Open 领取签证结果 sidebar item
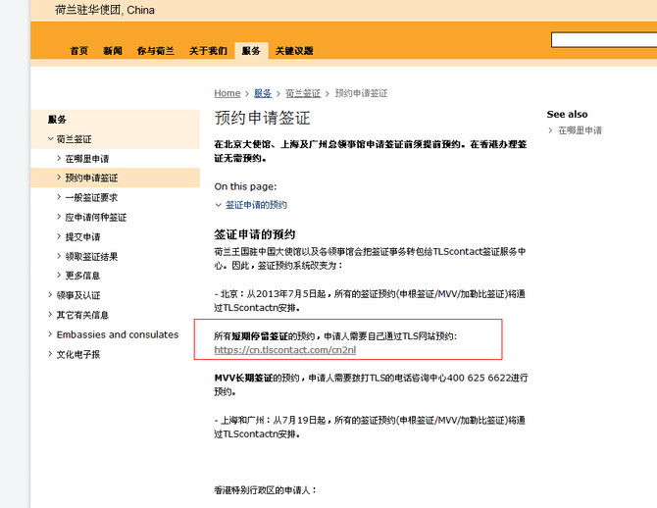 (x=91, y=257)
